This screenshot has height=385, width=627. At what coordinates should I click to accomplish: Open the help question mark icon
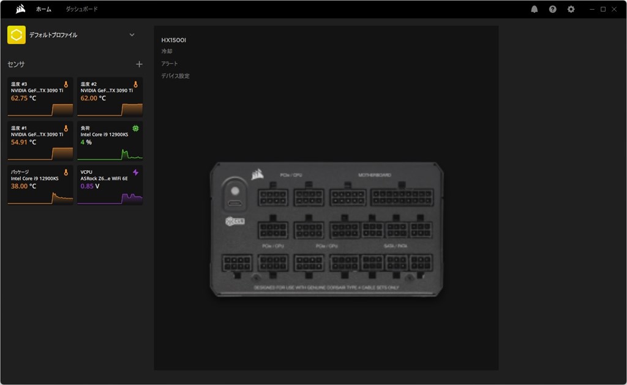tap(553, 9)
